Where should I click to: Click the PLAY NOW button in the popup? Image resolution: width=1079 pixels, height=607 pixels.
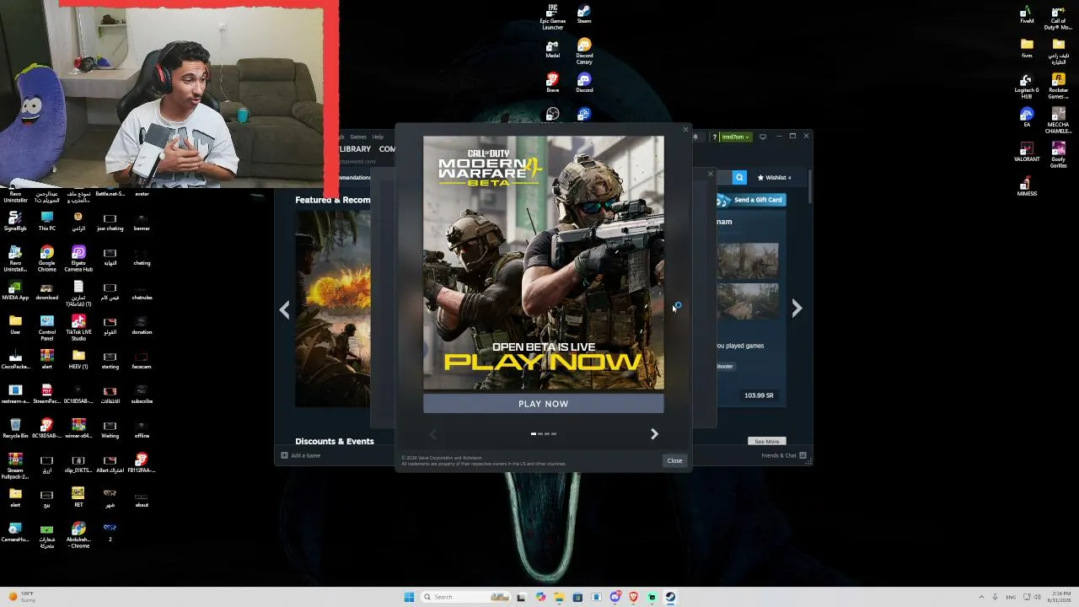tap(544, 404)
